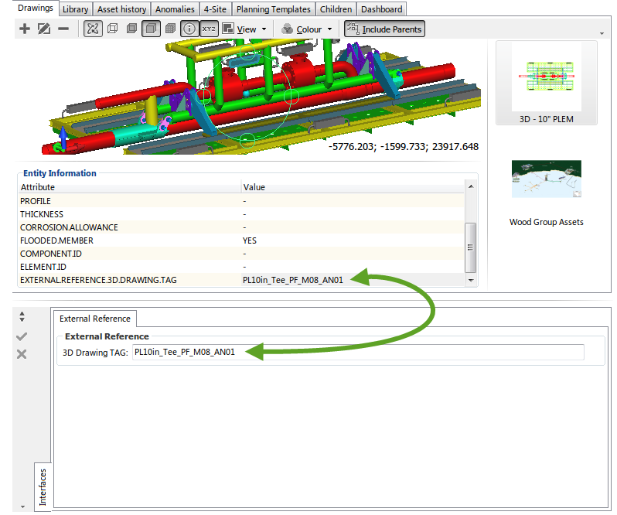Select the solid cube display mode
617x515 pixels.
coord(151,29)
